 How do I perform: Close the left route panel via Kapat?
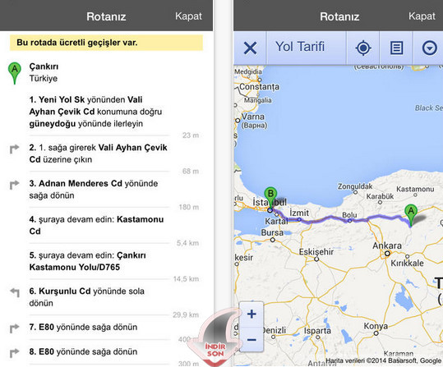[x=188, y=16]
